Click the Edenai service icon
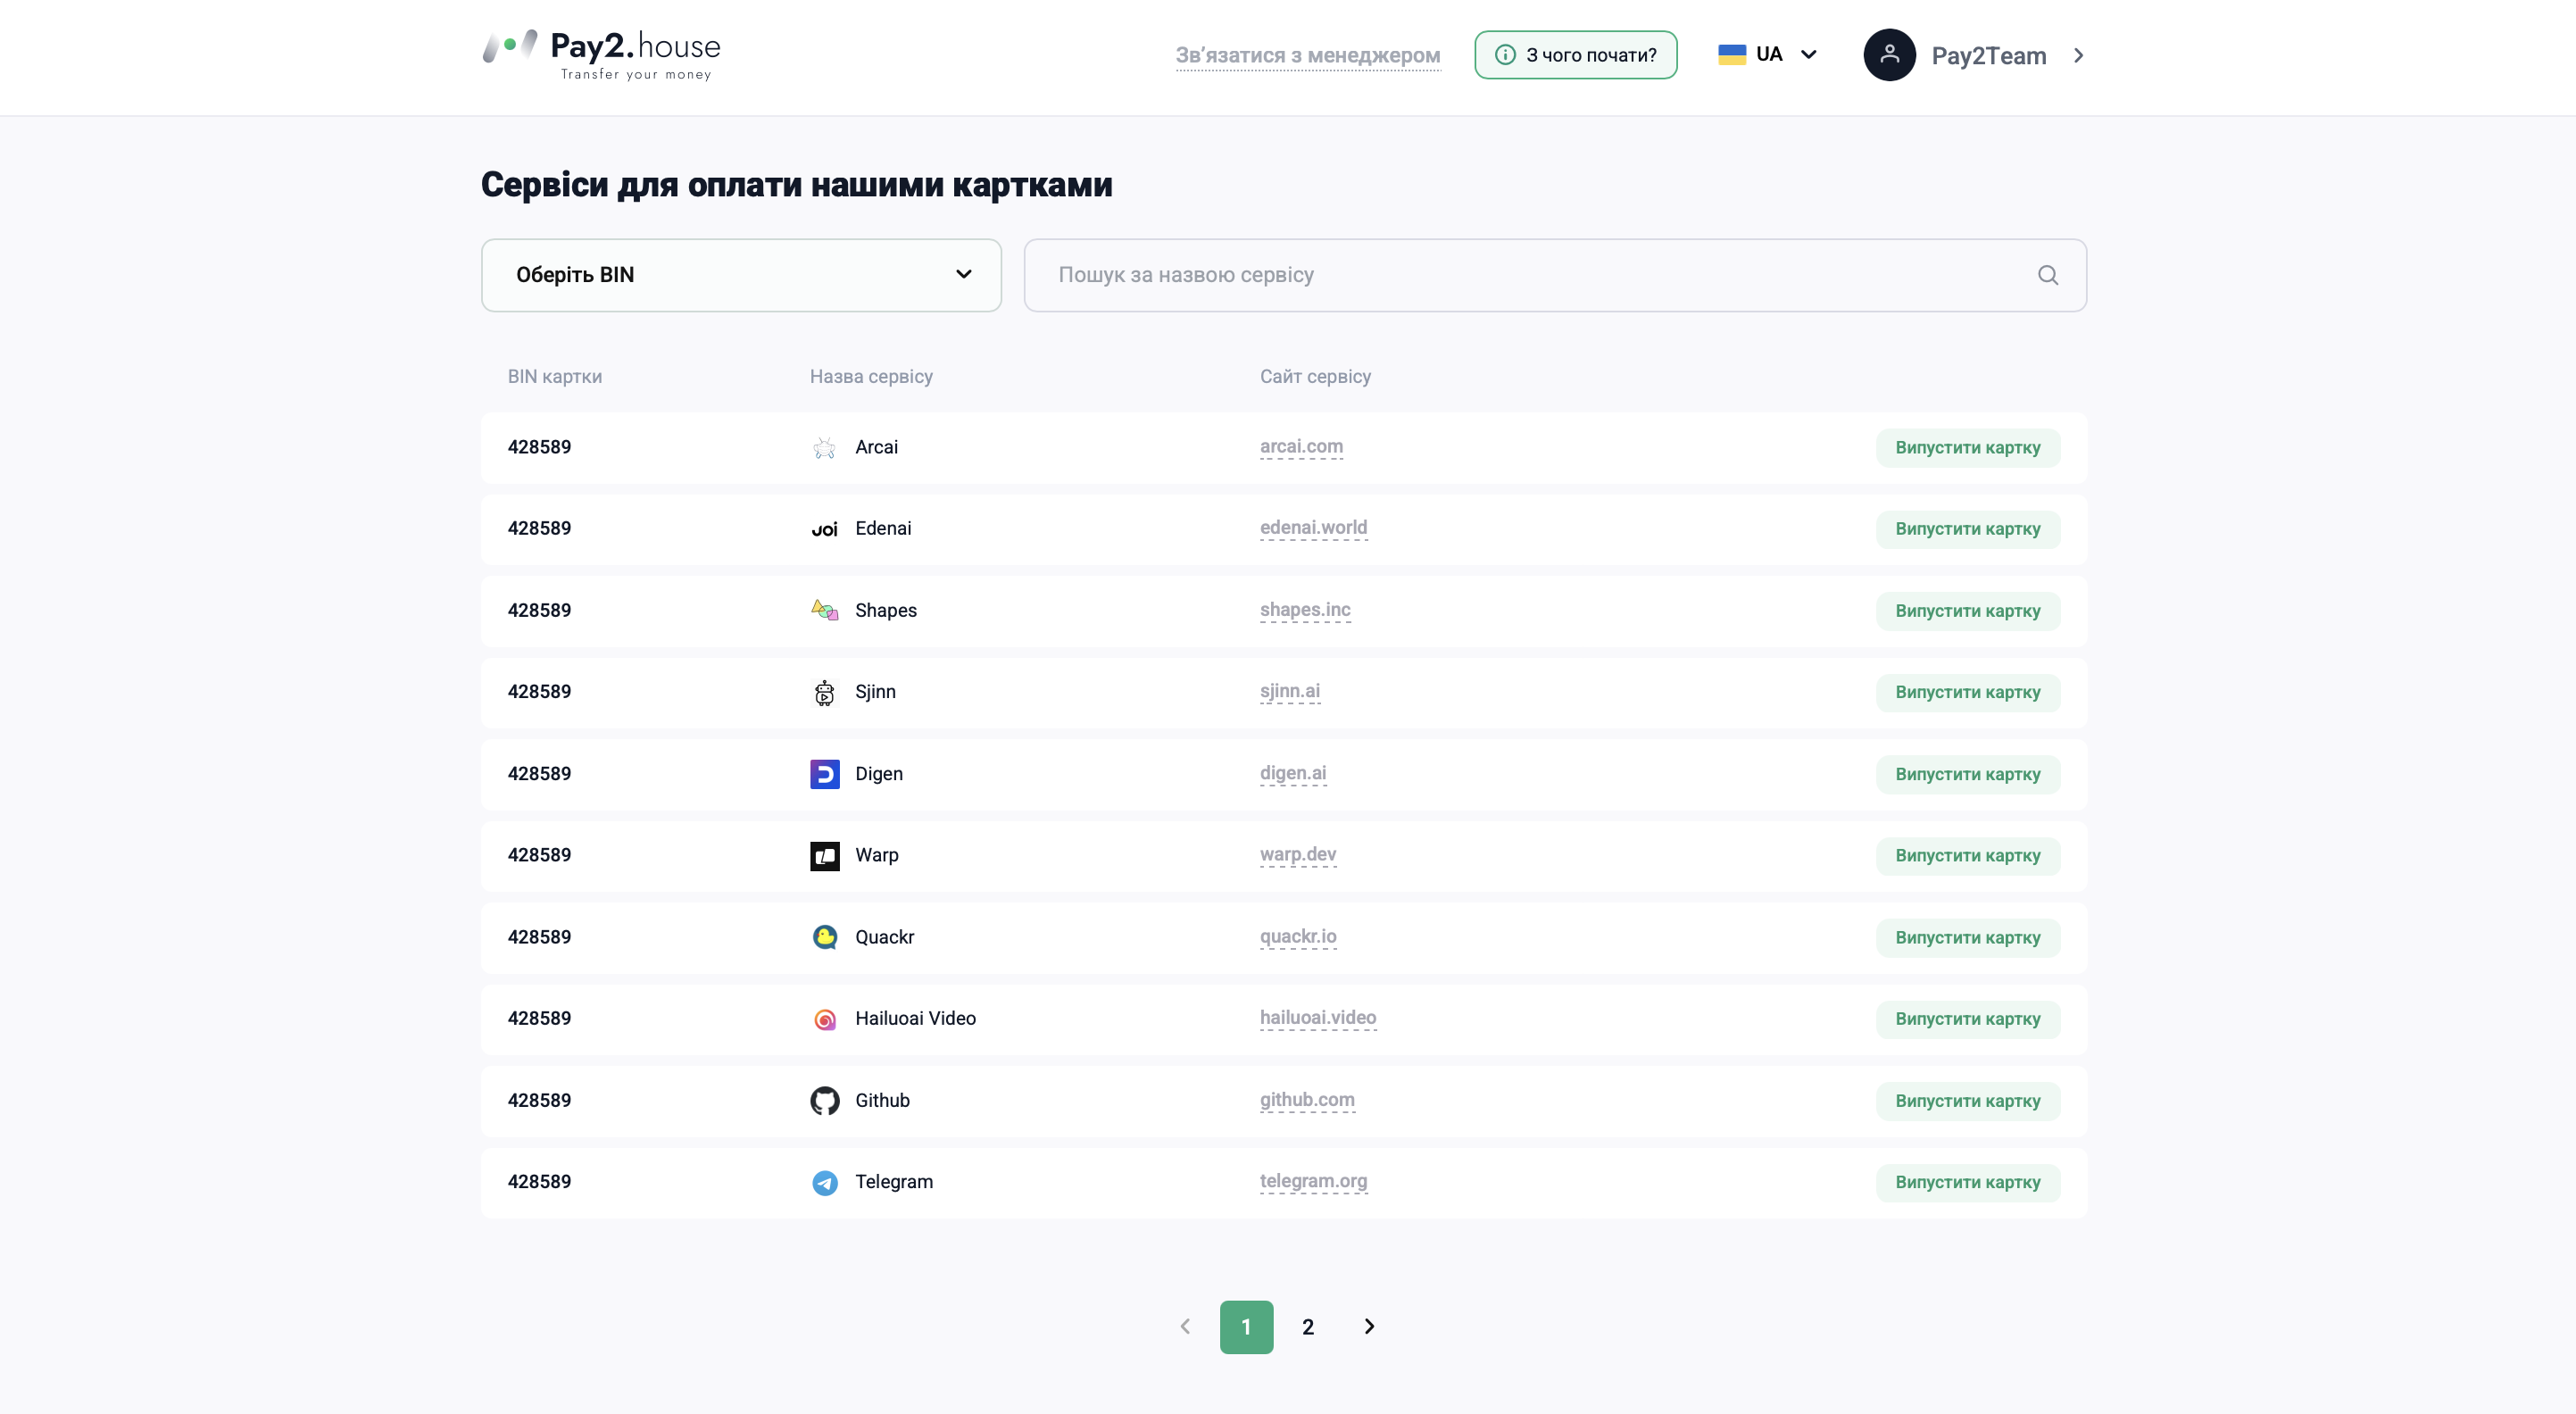 [x=824, y=529]
